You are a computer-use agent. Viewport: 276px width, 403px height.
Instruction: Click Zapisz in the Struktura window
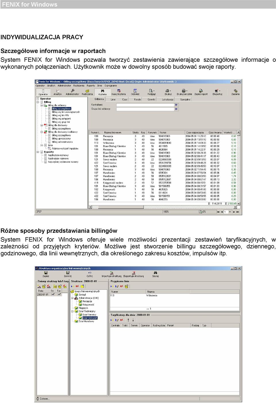click(46, 274)
